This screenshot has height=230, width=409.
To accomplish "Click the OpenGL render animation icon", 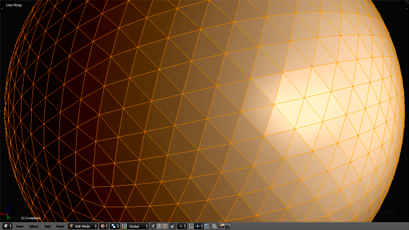I will [x=228, y=226].
